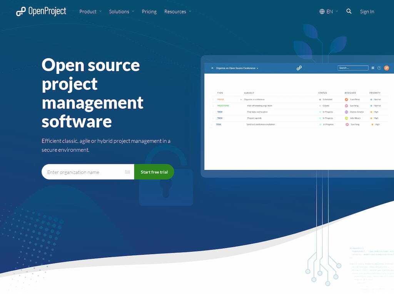Click the assignee name "Dianne Ameter"
Screen dimensions: 394x294
pos(357,112)
